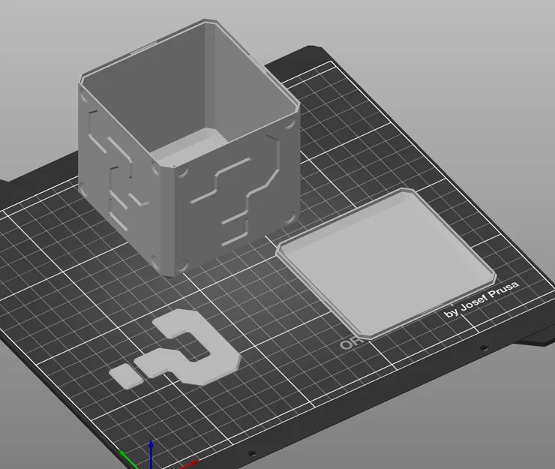
Task: Click the "by Josef Prusa" bed text
Action: click(481, 299)
